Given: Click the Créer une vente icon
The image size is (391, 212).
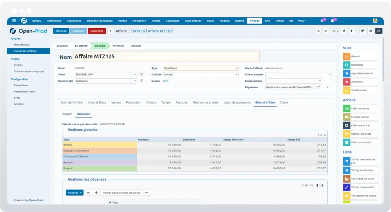Looking at the screenshot, I should click(347, 108).
